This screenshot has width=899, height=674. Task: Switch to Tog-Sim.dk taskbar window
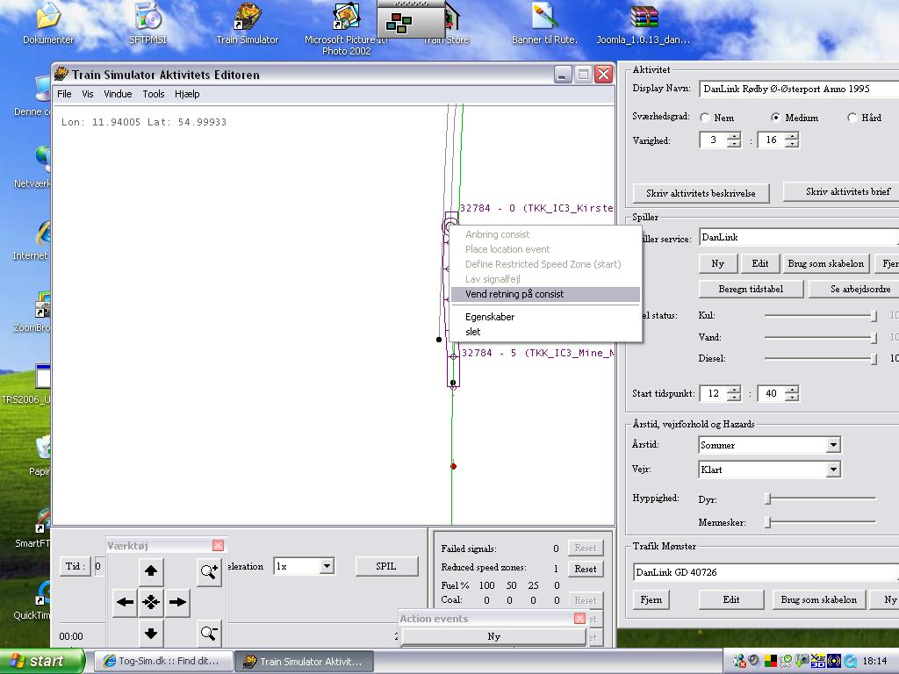[163, 662]
